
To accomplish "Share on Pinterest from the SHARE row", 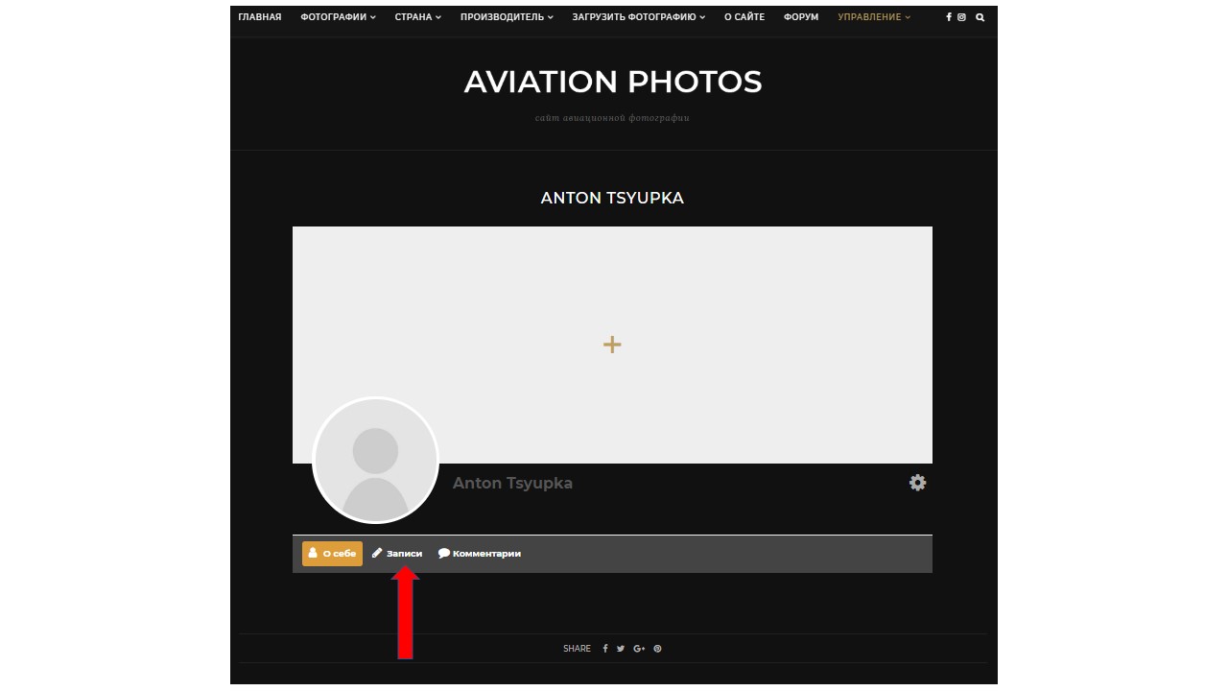I will [x=657, y=649].
